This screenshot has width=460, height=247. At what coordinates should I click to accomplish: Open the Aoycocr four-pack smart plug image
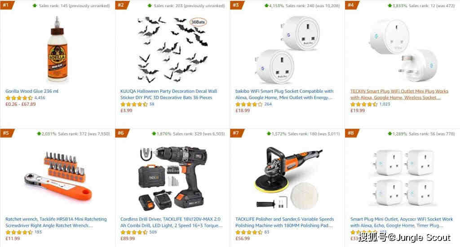(403, 178)
